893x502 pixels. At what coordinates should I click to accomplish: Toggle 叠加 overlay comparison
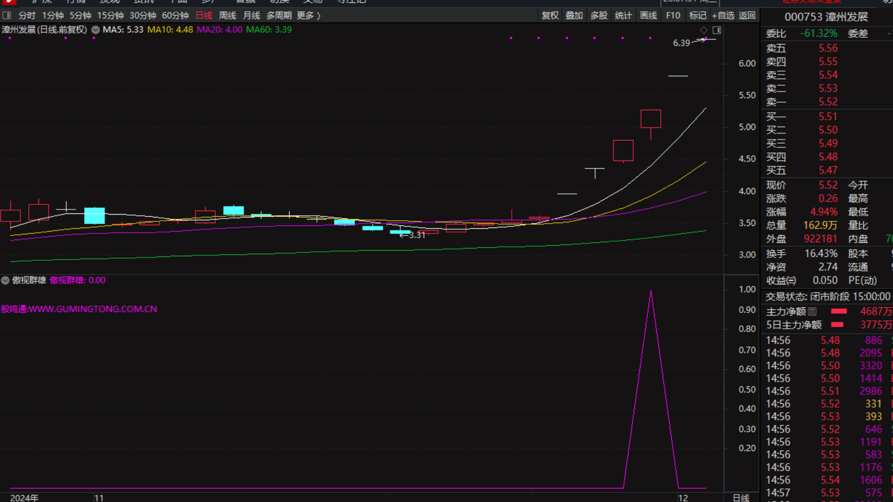pyautogui.click(x=574, y=16)
